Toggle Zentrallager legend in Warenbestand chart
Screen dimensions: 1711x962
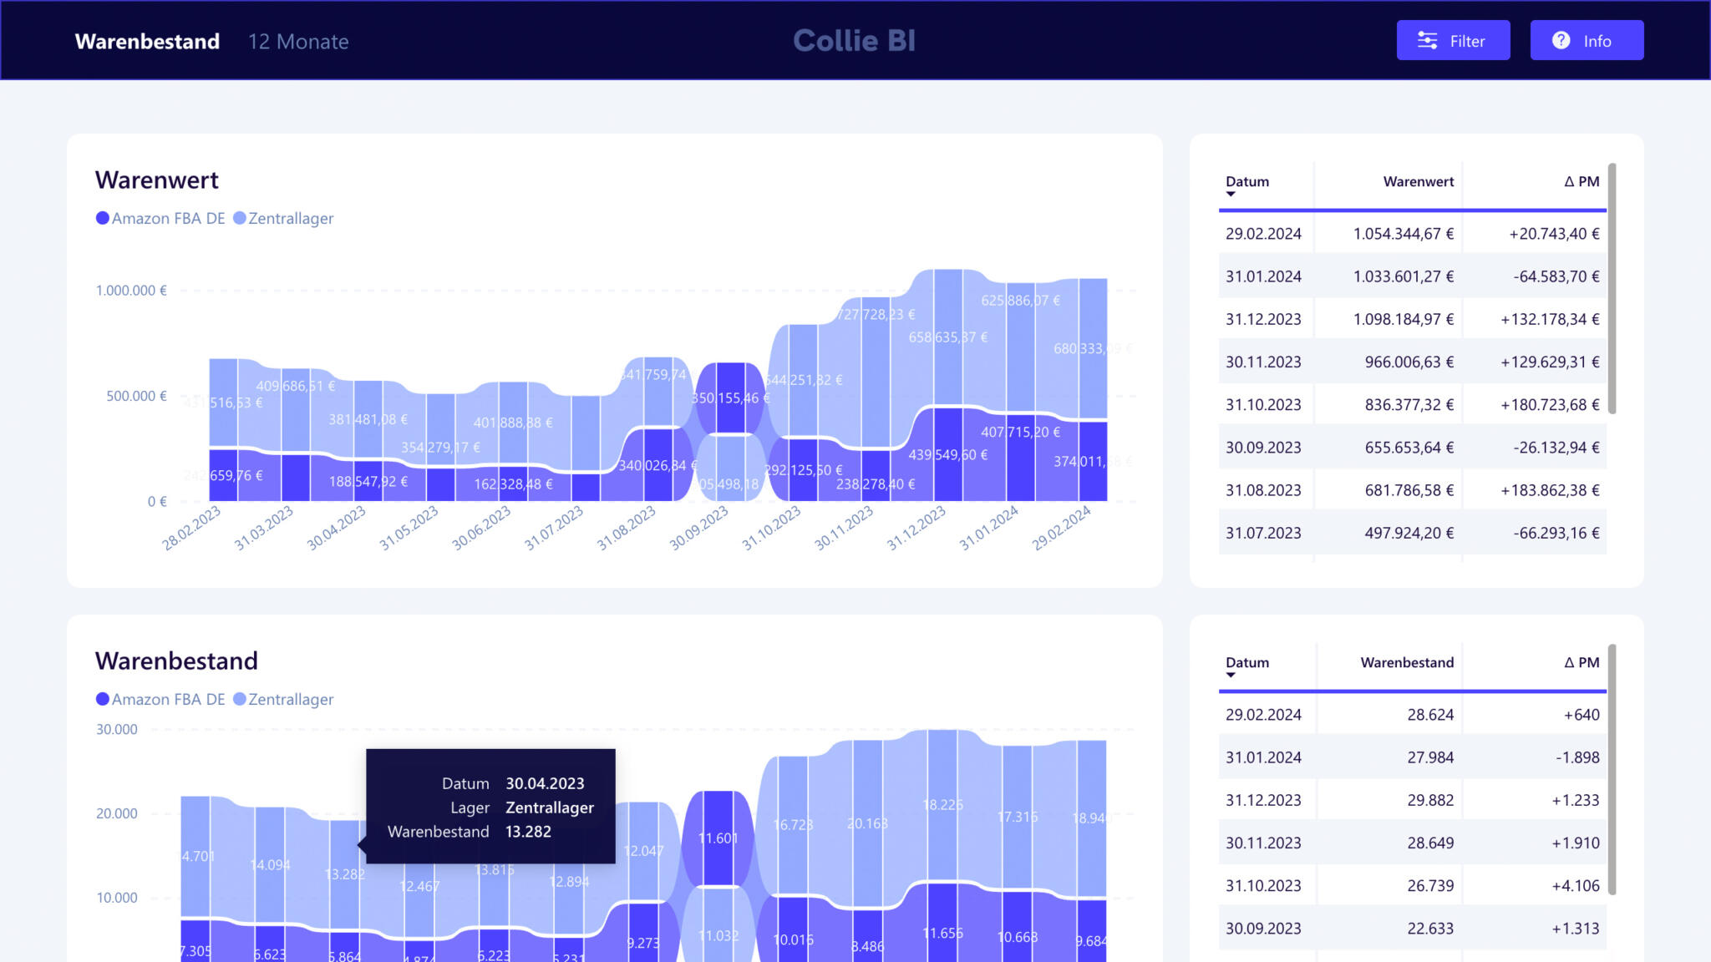283,699
